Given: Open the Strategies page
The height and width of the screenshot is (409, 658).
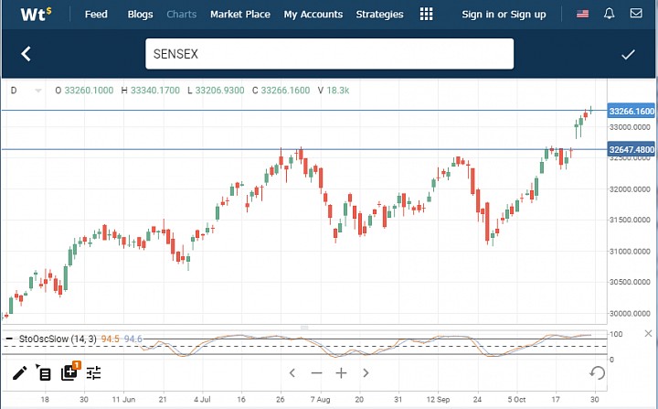Looking at the screenshot, I should pyautogui.click(x=379, y=15).
